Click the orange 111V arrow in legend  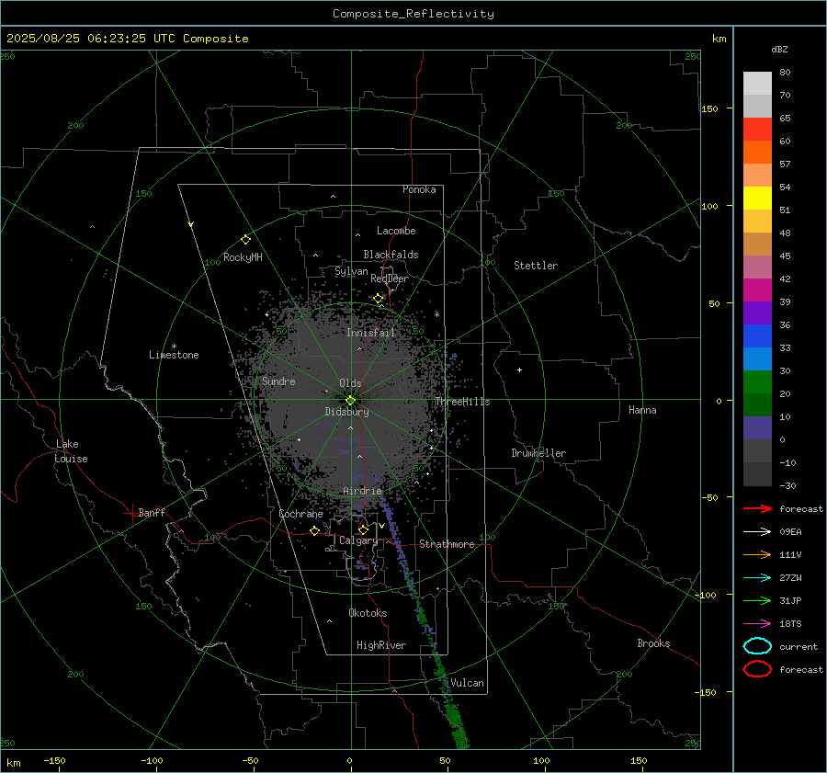(x=757, y=554)
